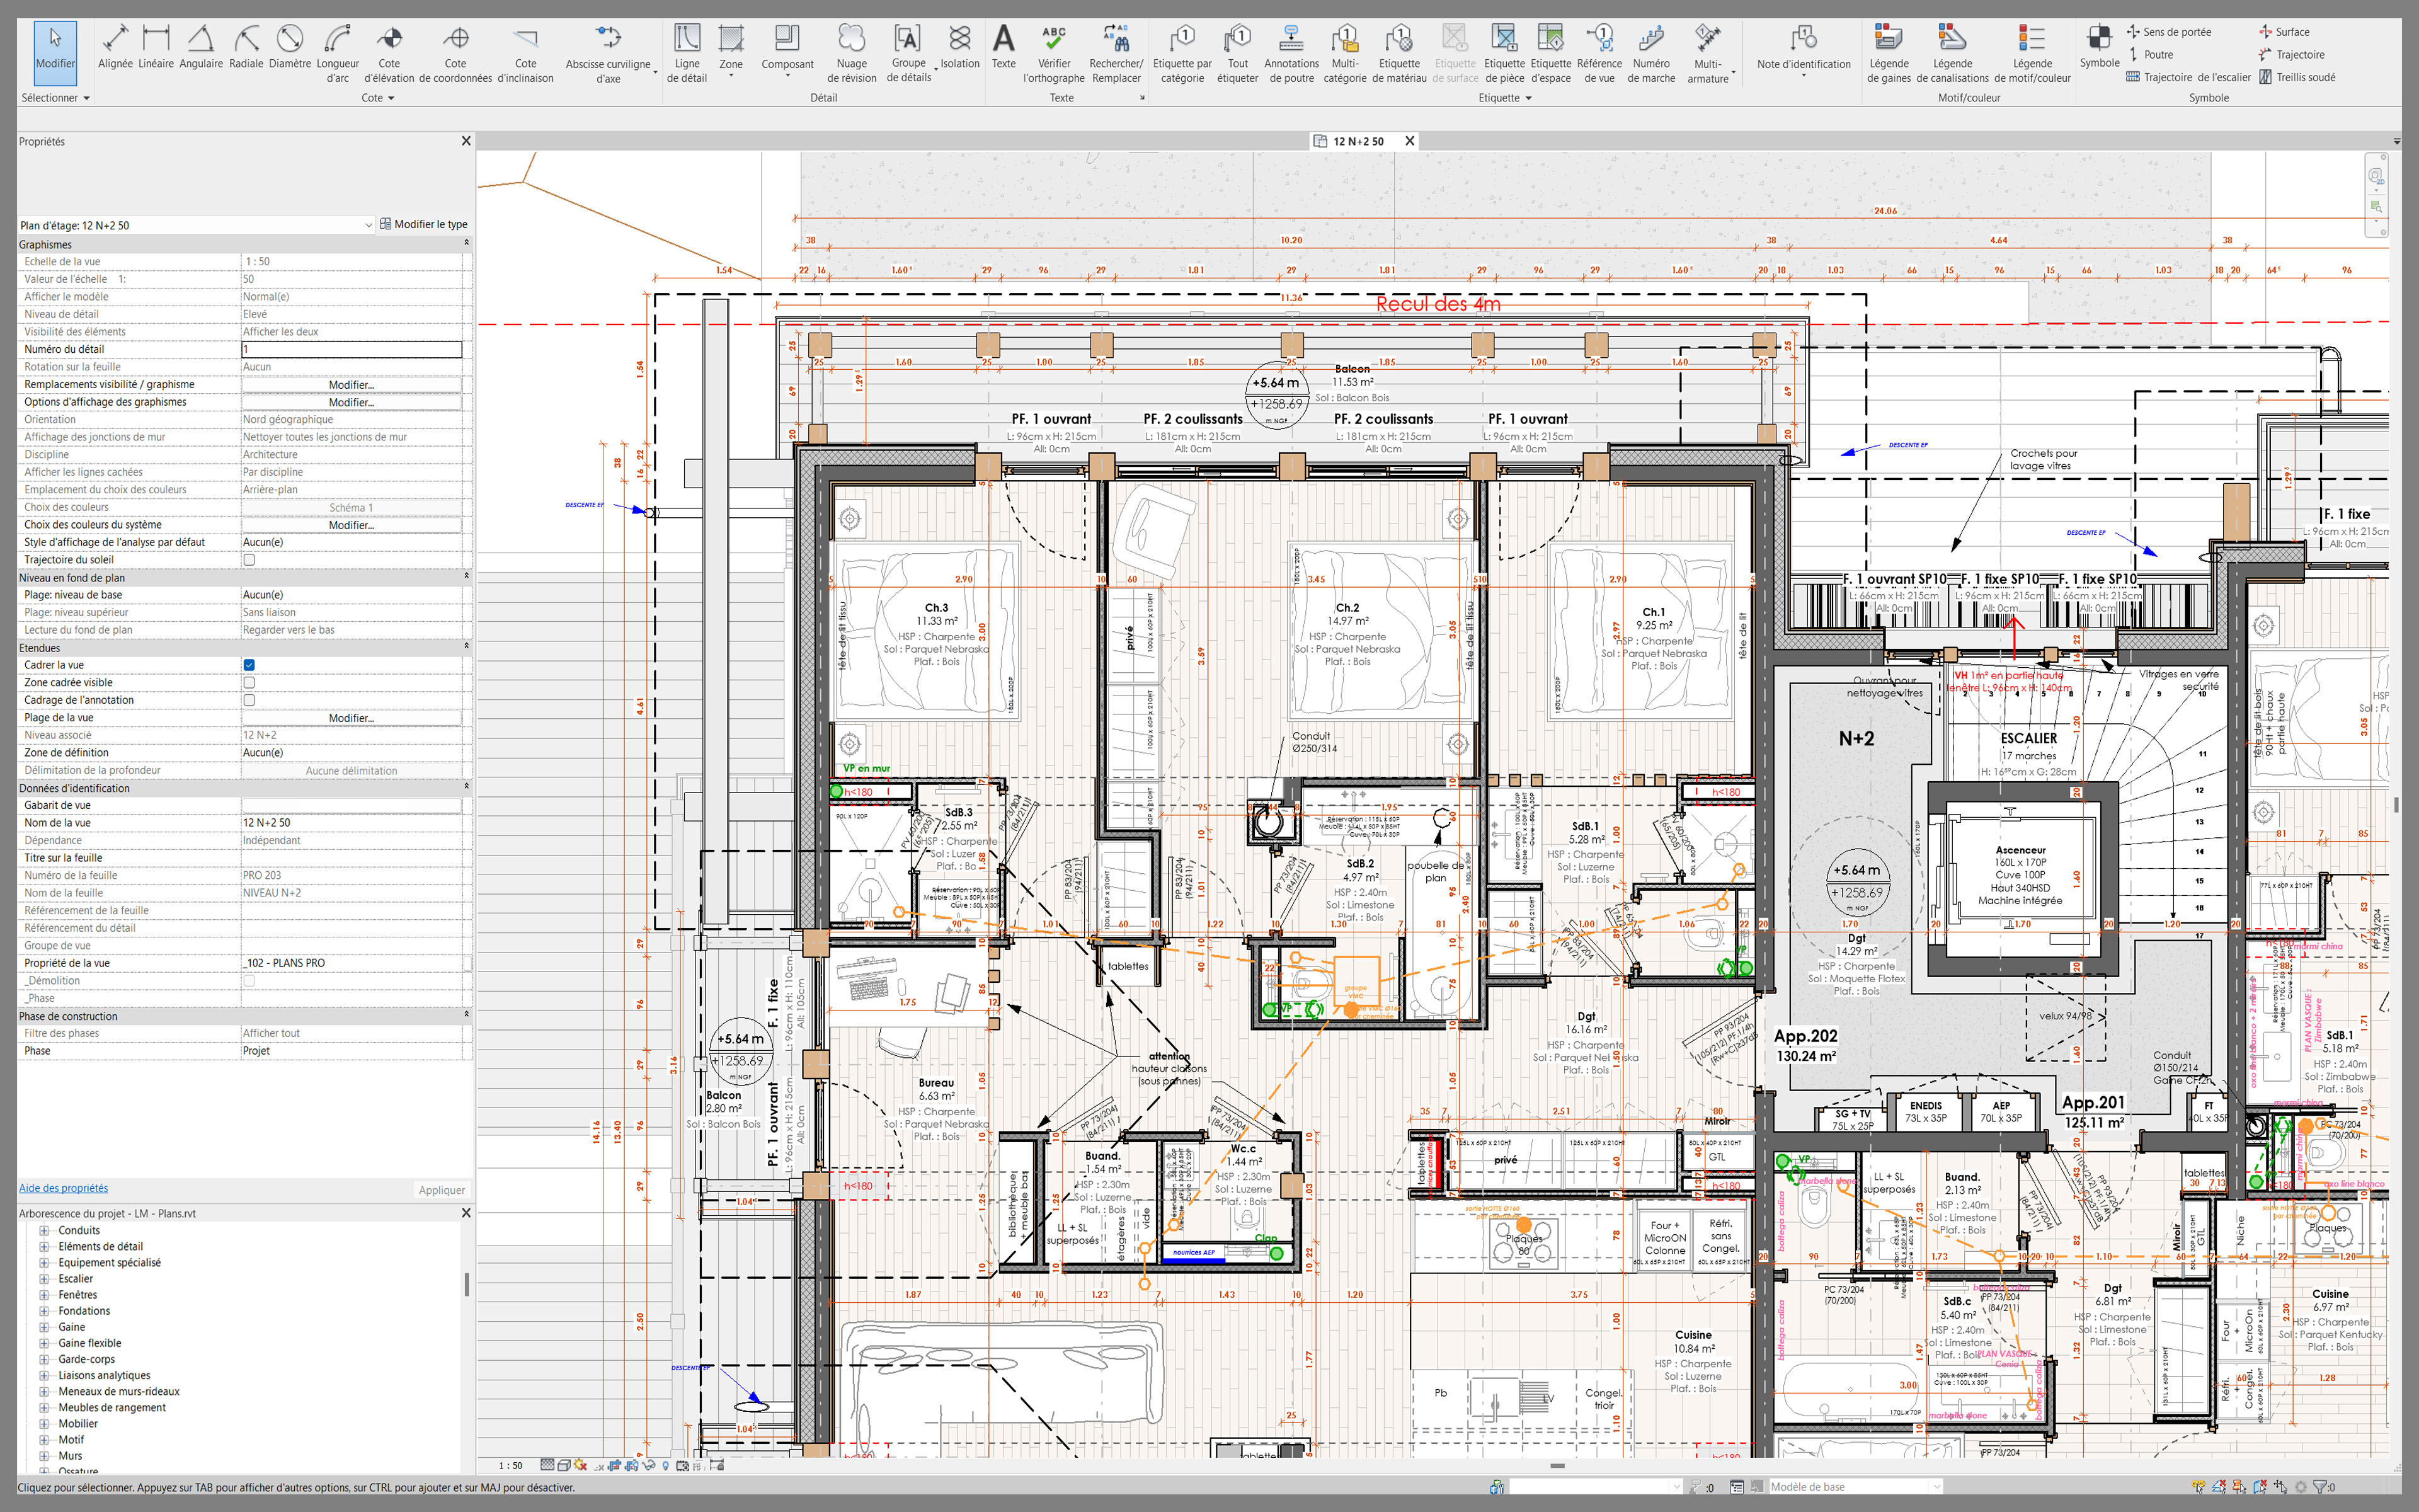The height and width of the screenshot is (1512, 2419).
Task: Uncheck the Cadrer la vue checkbox
Action: tap(249, 665)
